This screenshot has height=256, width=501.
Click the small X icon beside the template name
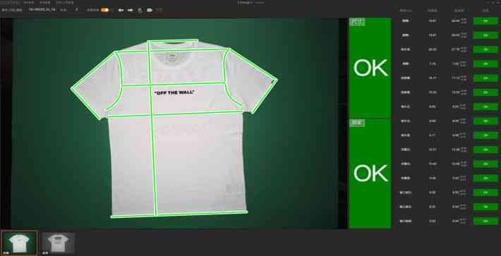point(77,10)
